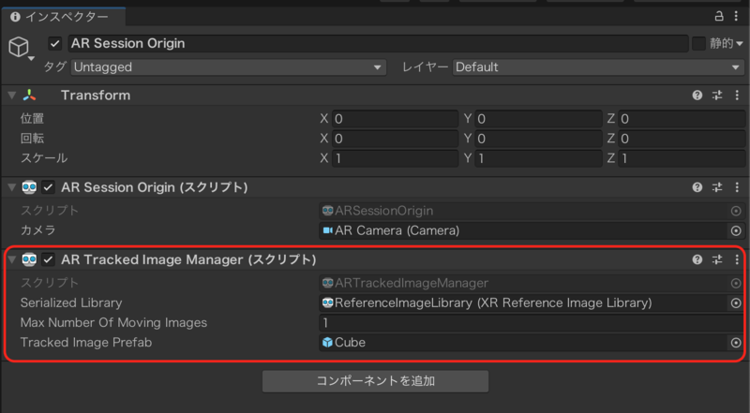Screen dimensions: 750x413
Task: Click the スケール Z value field
Action: point(682,158)
